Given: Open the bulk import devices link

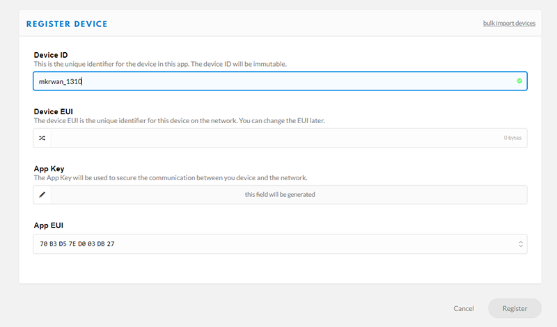Looking at the screenshot, I should click(509, 24).
